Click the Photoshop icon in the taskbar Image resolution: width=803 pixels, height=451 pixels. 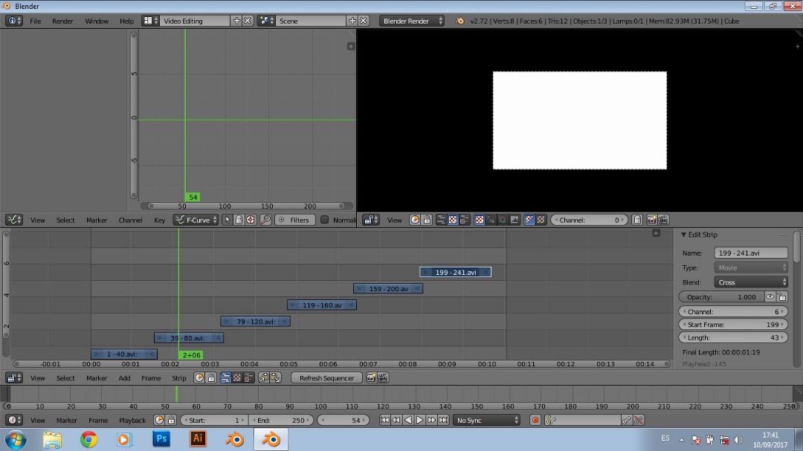(161, 439)
